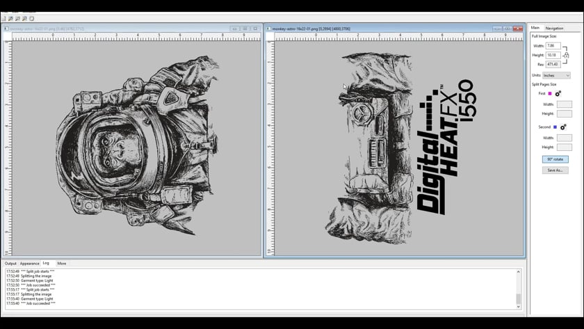Open the First page settings gear
The width and height of the screenshot is (584, 329).
558,93
